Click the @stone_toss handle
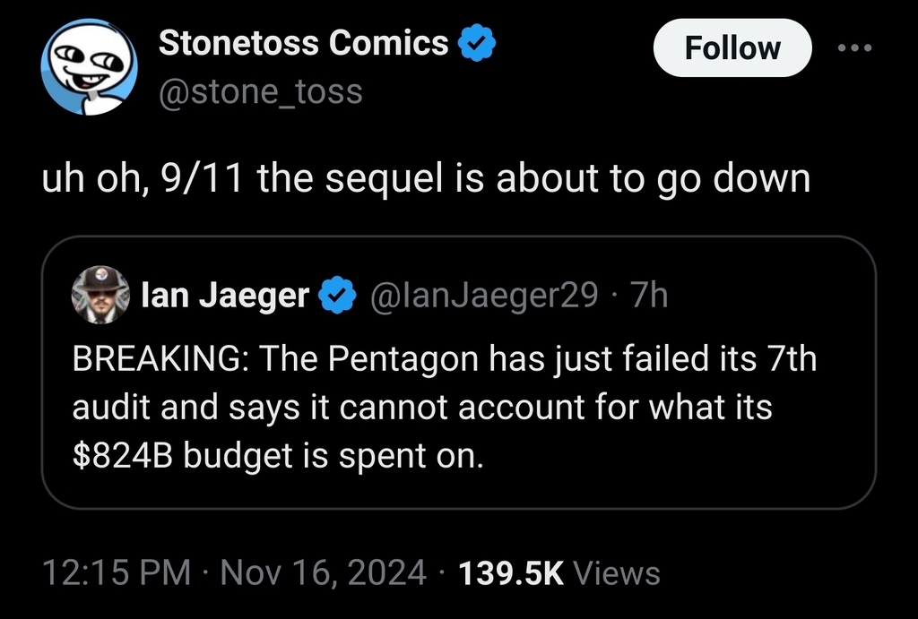This screenshot has width=918, height=619. pos(261,90)
